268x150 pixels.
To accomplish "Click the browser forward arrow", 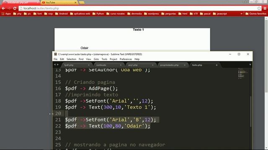I will [9, 8].
